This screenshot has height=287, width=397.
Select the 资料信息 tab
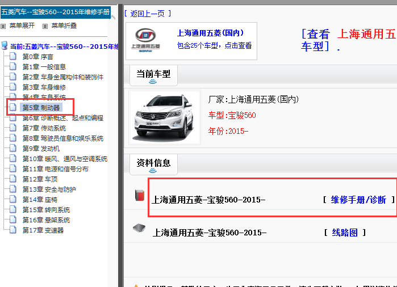point(153,164)
